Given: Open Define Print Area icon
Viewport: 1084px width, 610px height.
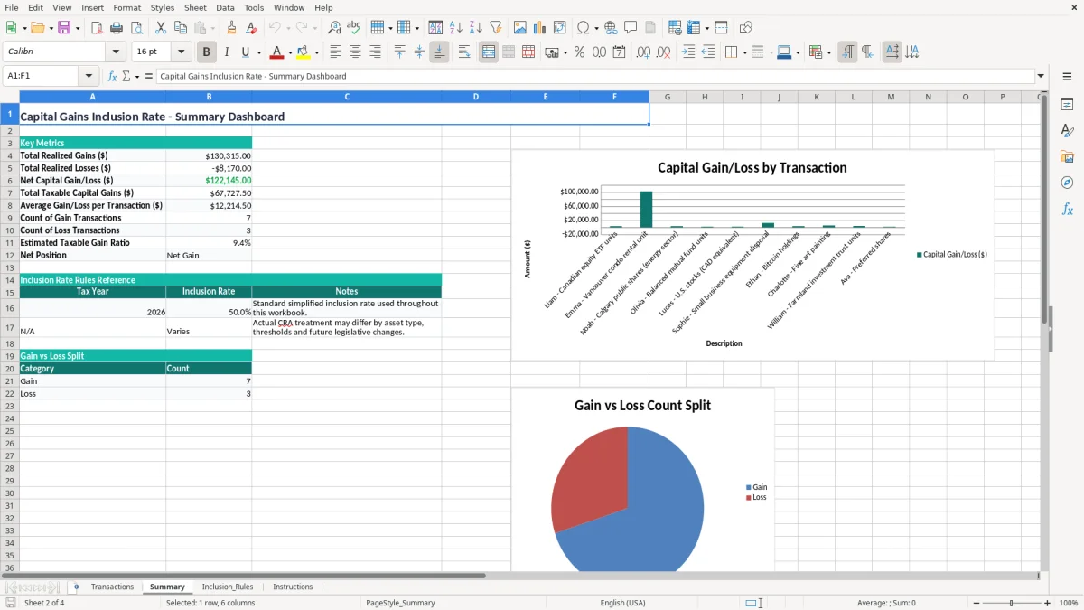Looking at the screenshot, I should (675, 28).
